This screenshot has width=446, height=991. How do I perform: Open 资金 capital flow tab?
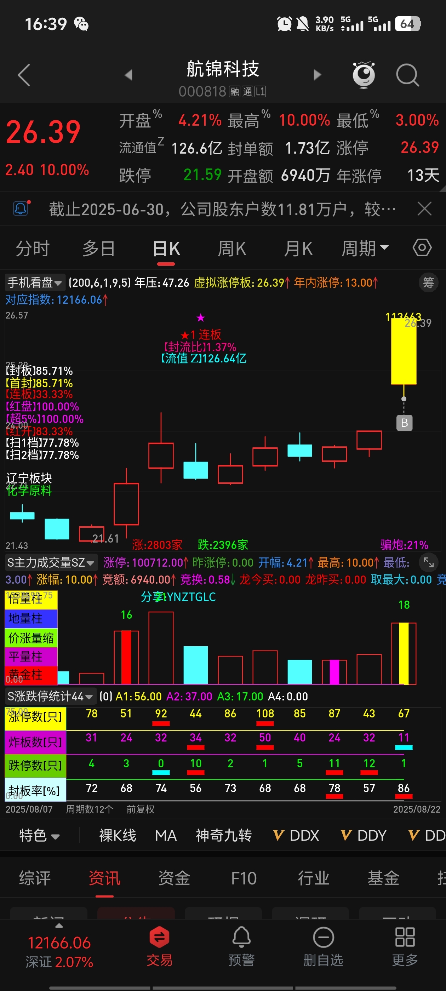click(174, 879)
